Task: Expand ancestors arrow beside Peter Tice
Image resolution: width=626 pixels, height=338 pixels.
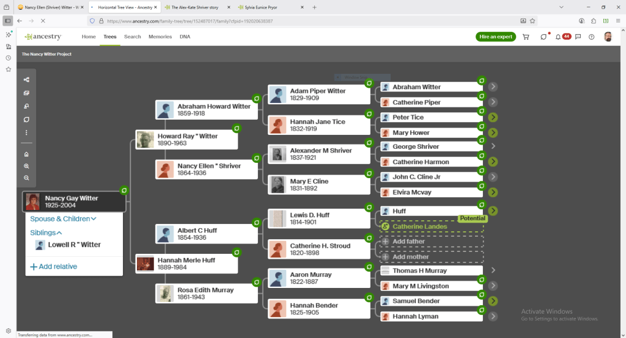Action: coord(493,117)
